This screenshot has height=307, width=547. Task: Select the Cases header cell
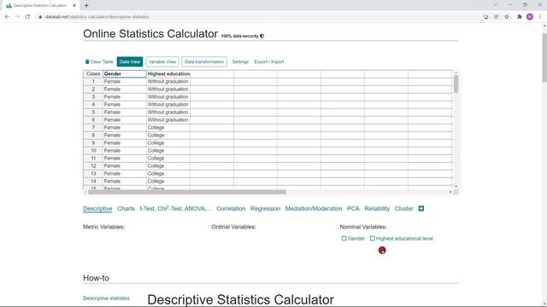pos(93,74)
